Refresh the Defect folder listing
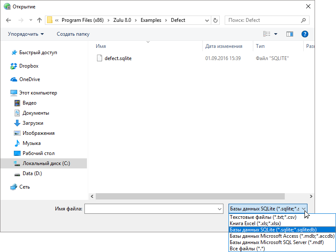 (x=215, y=20)
